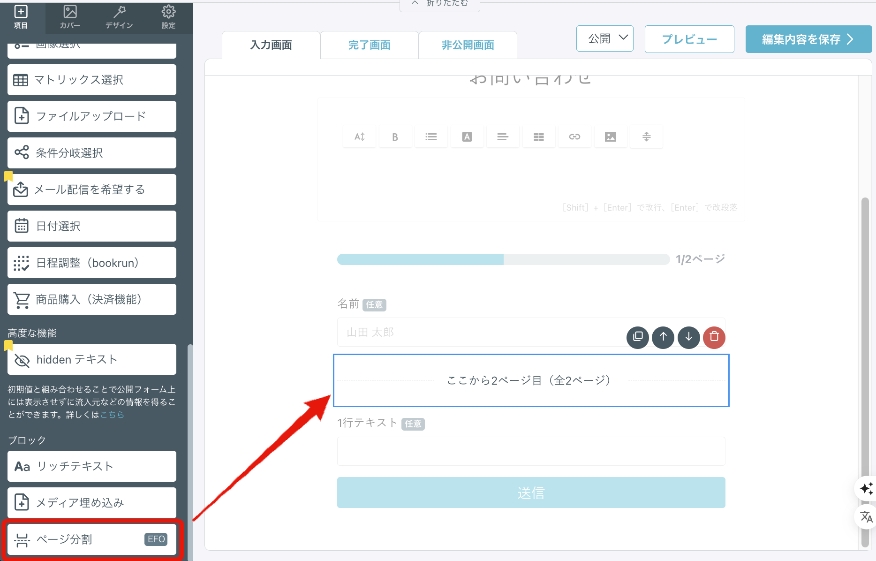The width and height of the screenshot is (876, 561).
Task: Add the 日付選択 date field
Action: (92, 226)
